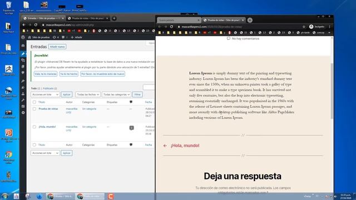Open Dashboard icon in WordPress sidebar
The image size is (356, 200).
coord(23,46)
